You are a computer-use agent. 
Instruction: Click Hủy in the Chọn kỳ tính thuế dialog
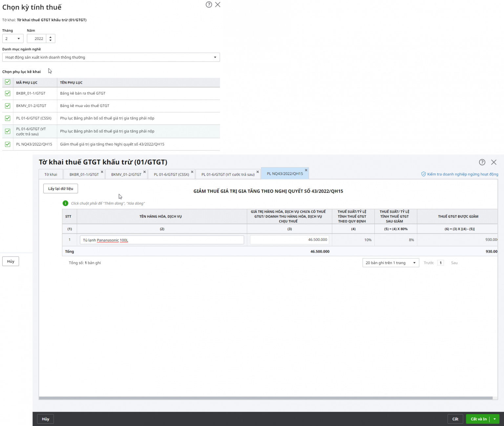[x=10, y=261]
